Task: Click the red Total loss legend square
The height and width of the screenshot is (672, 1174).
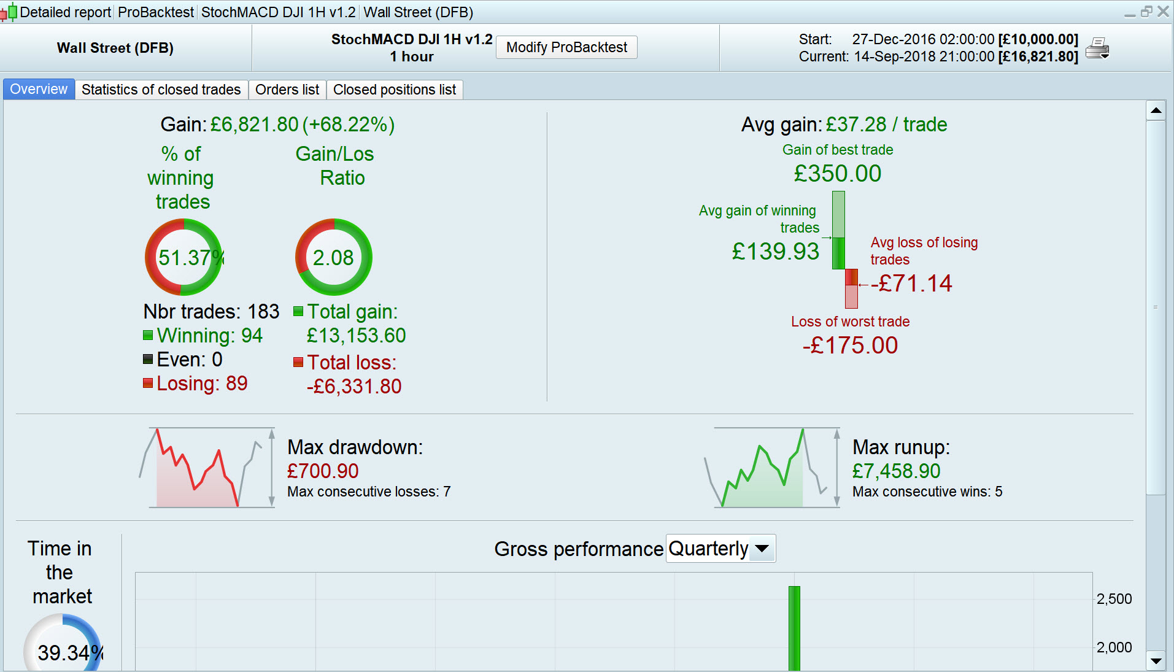Action: click(x=298, y=362)
